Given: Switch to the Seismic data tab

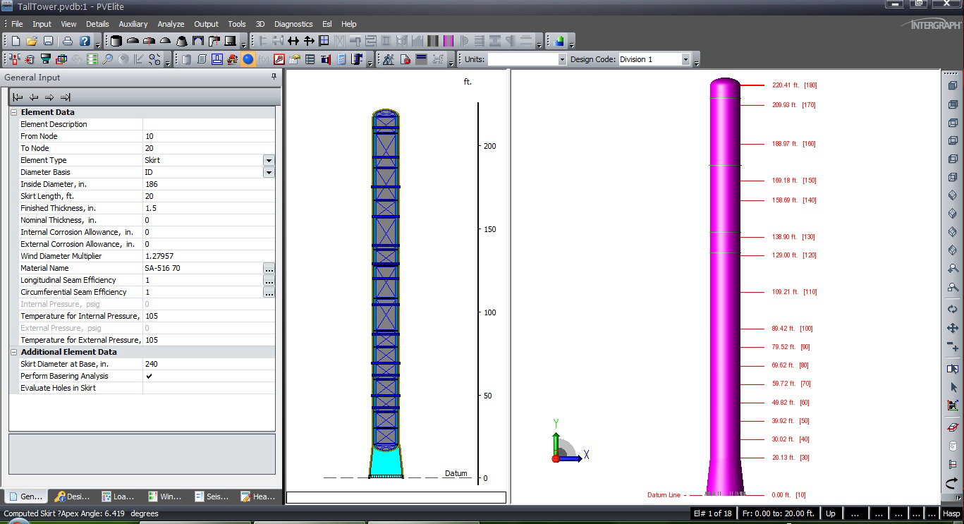Looking at the screenshot, I should (x=212, y=496).
